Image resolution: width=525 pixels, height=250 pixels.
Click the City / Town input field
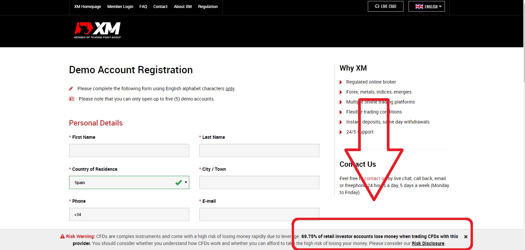(259, 182)
